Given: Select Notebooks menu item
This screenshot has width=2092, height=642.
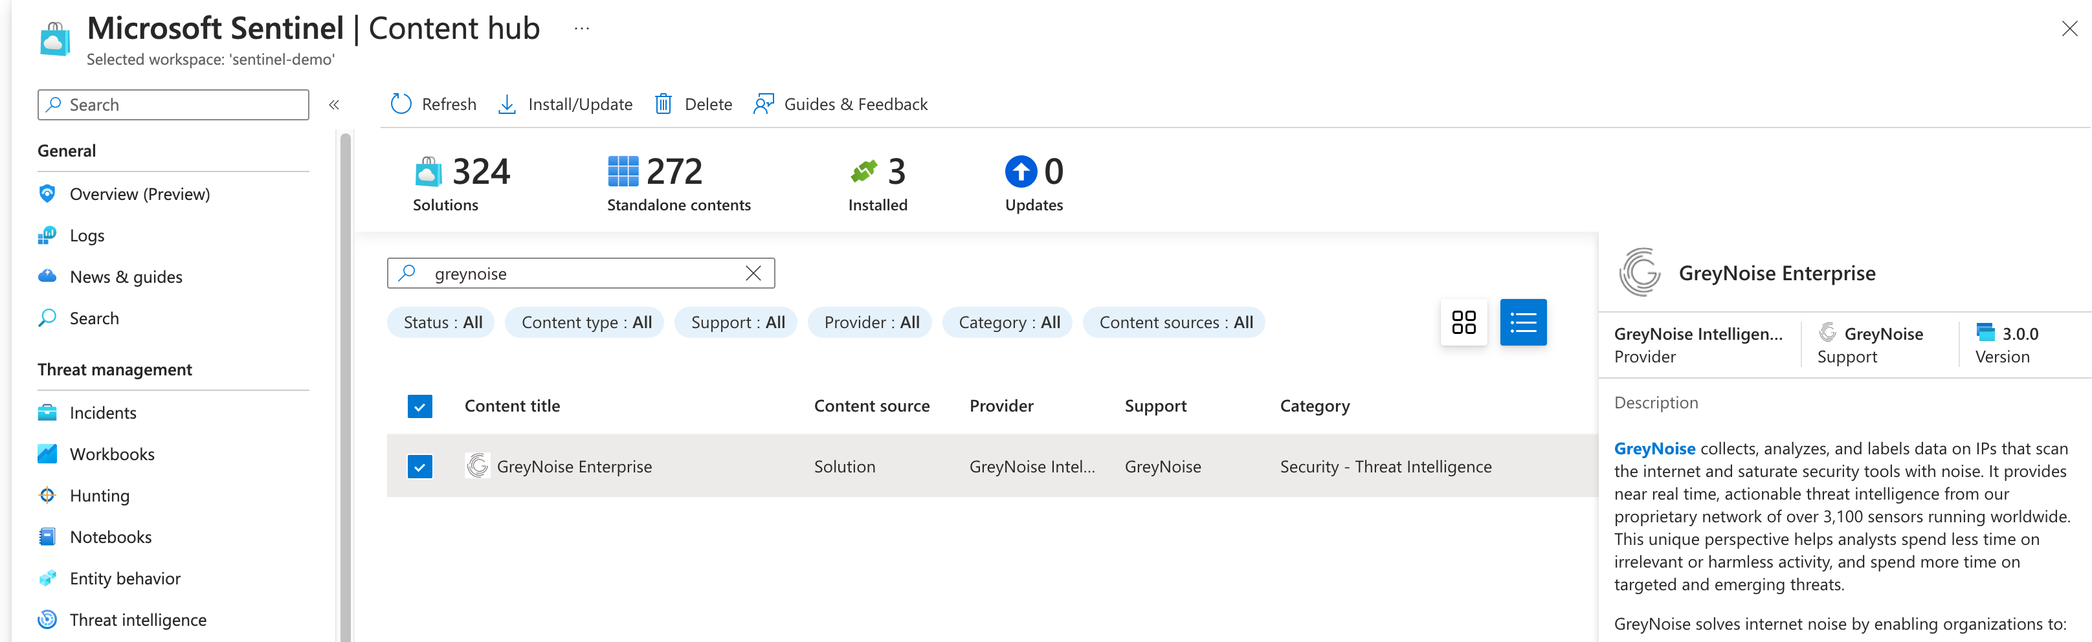Looking at the screenshot, I should point(111,537).
